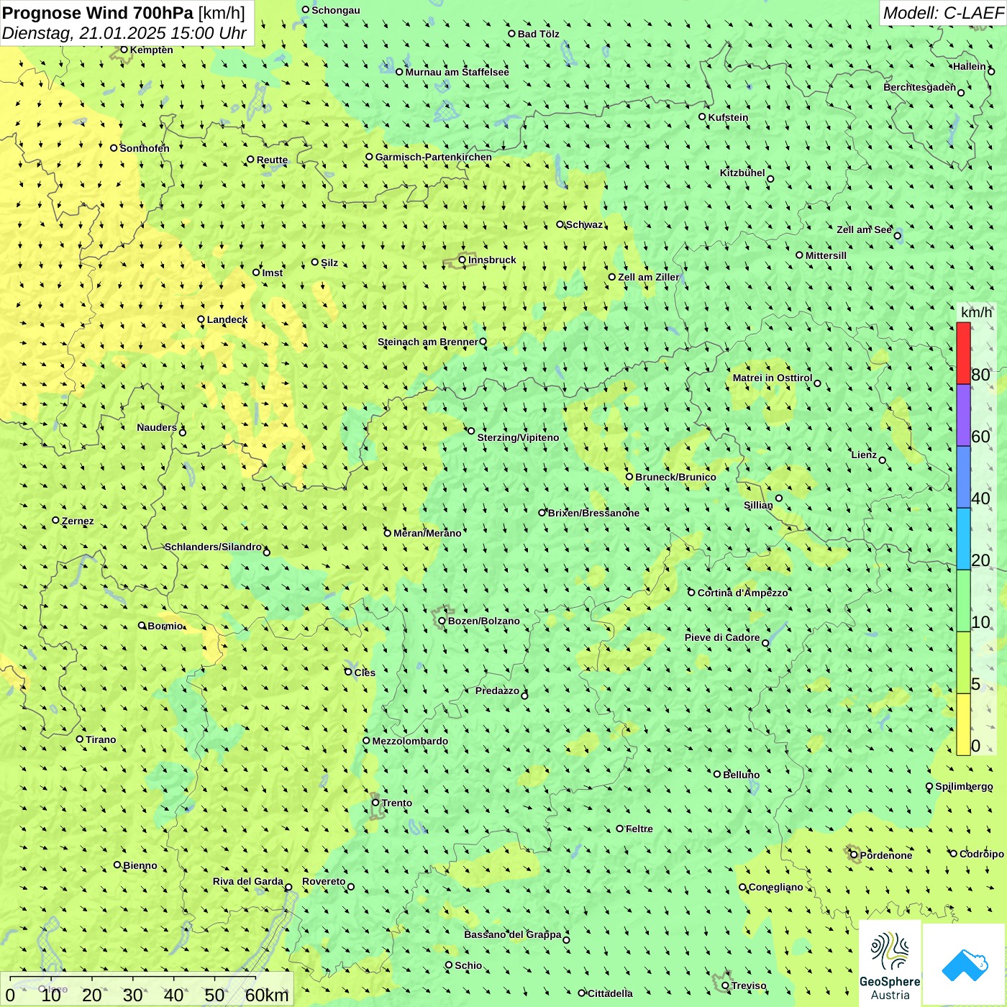Click the Lienz city label
Viewport: 1007px width, 1007px height.
coord(864,455)
